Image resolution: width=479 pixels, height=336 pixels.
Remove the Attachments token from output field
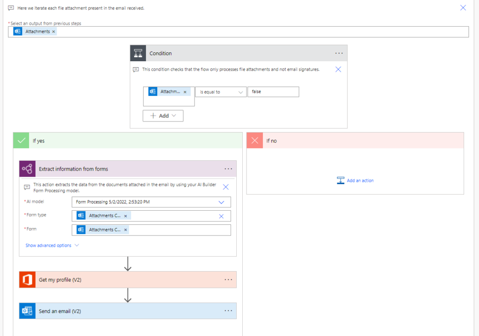(x=54, y=32)
